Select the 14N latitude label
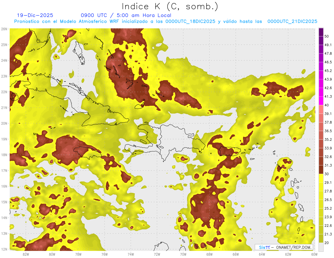334x258 pixels. pyautogui.click(x=4, y=218)
